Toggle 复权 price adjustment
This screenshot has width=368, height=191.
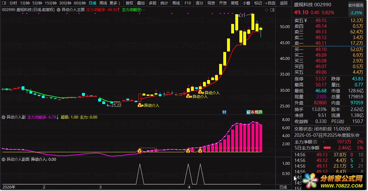(x=130, y=3)
